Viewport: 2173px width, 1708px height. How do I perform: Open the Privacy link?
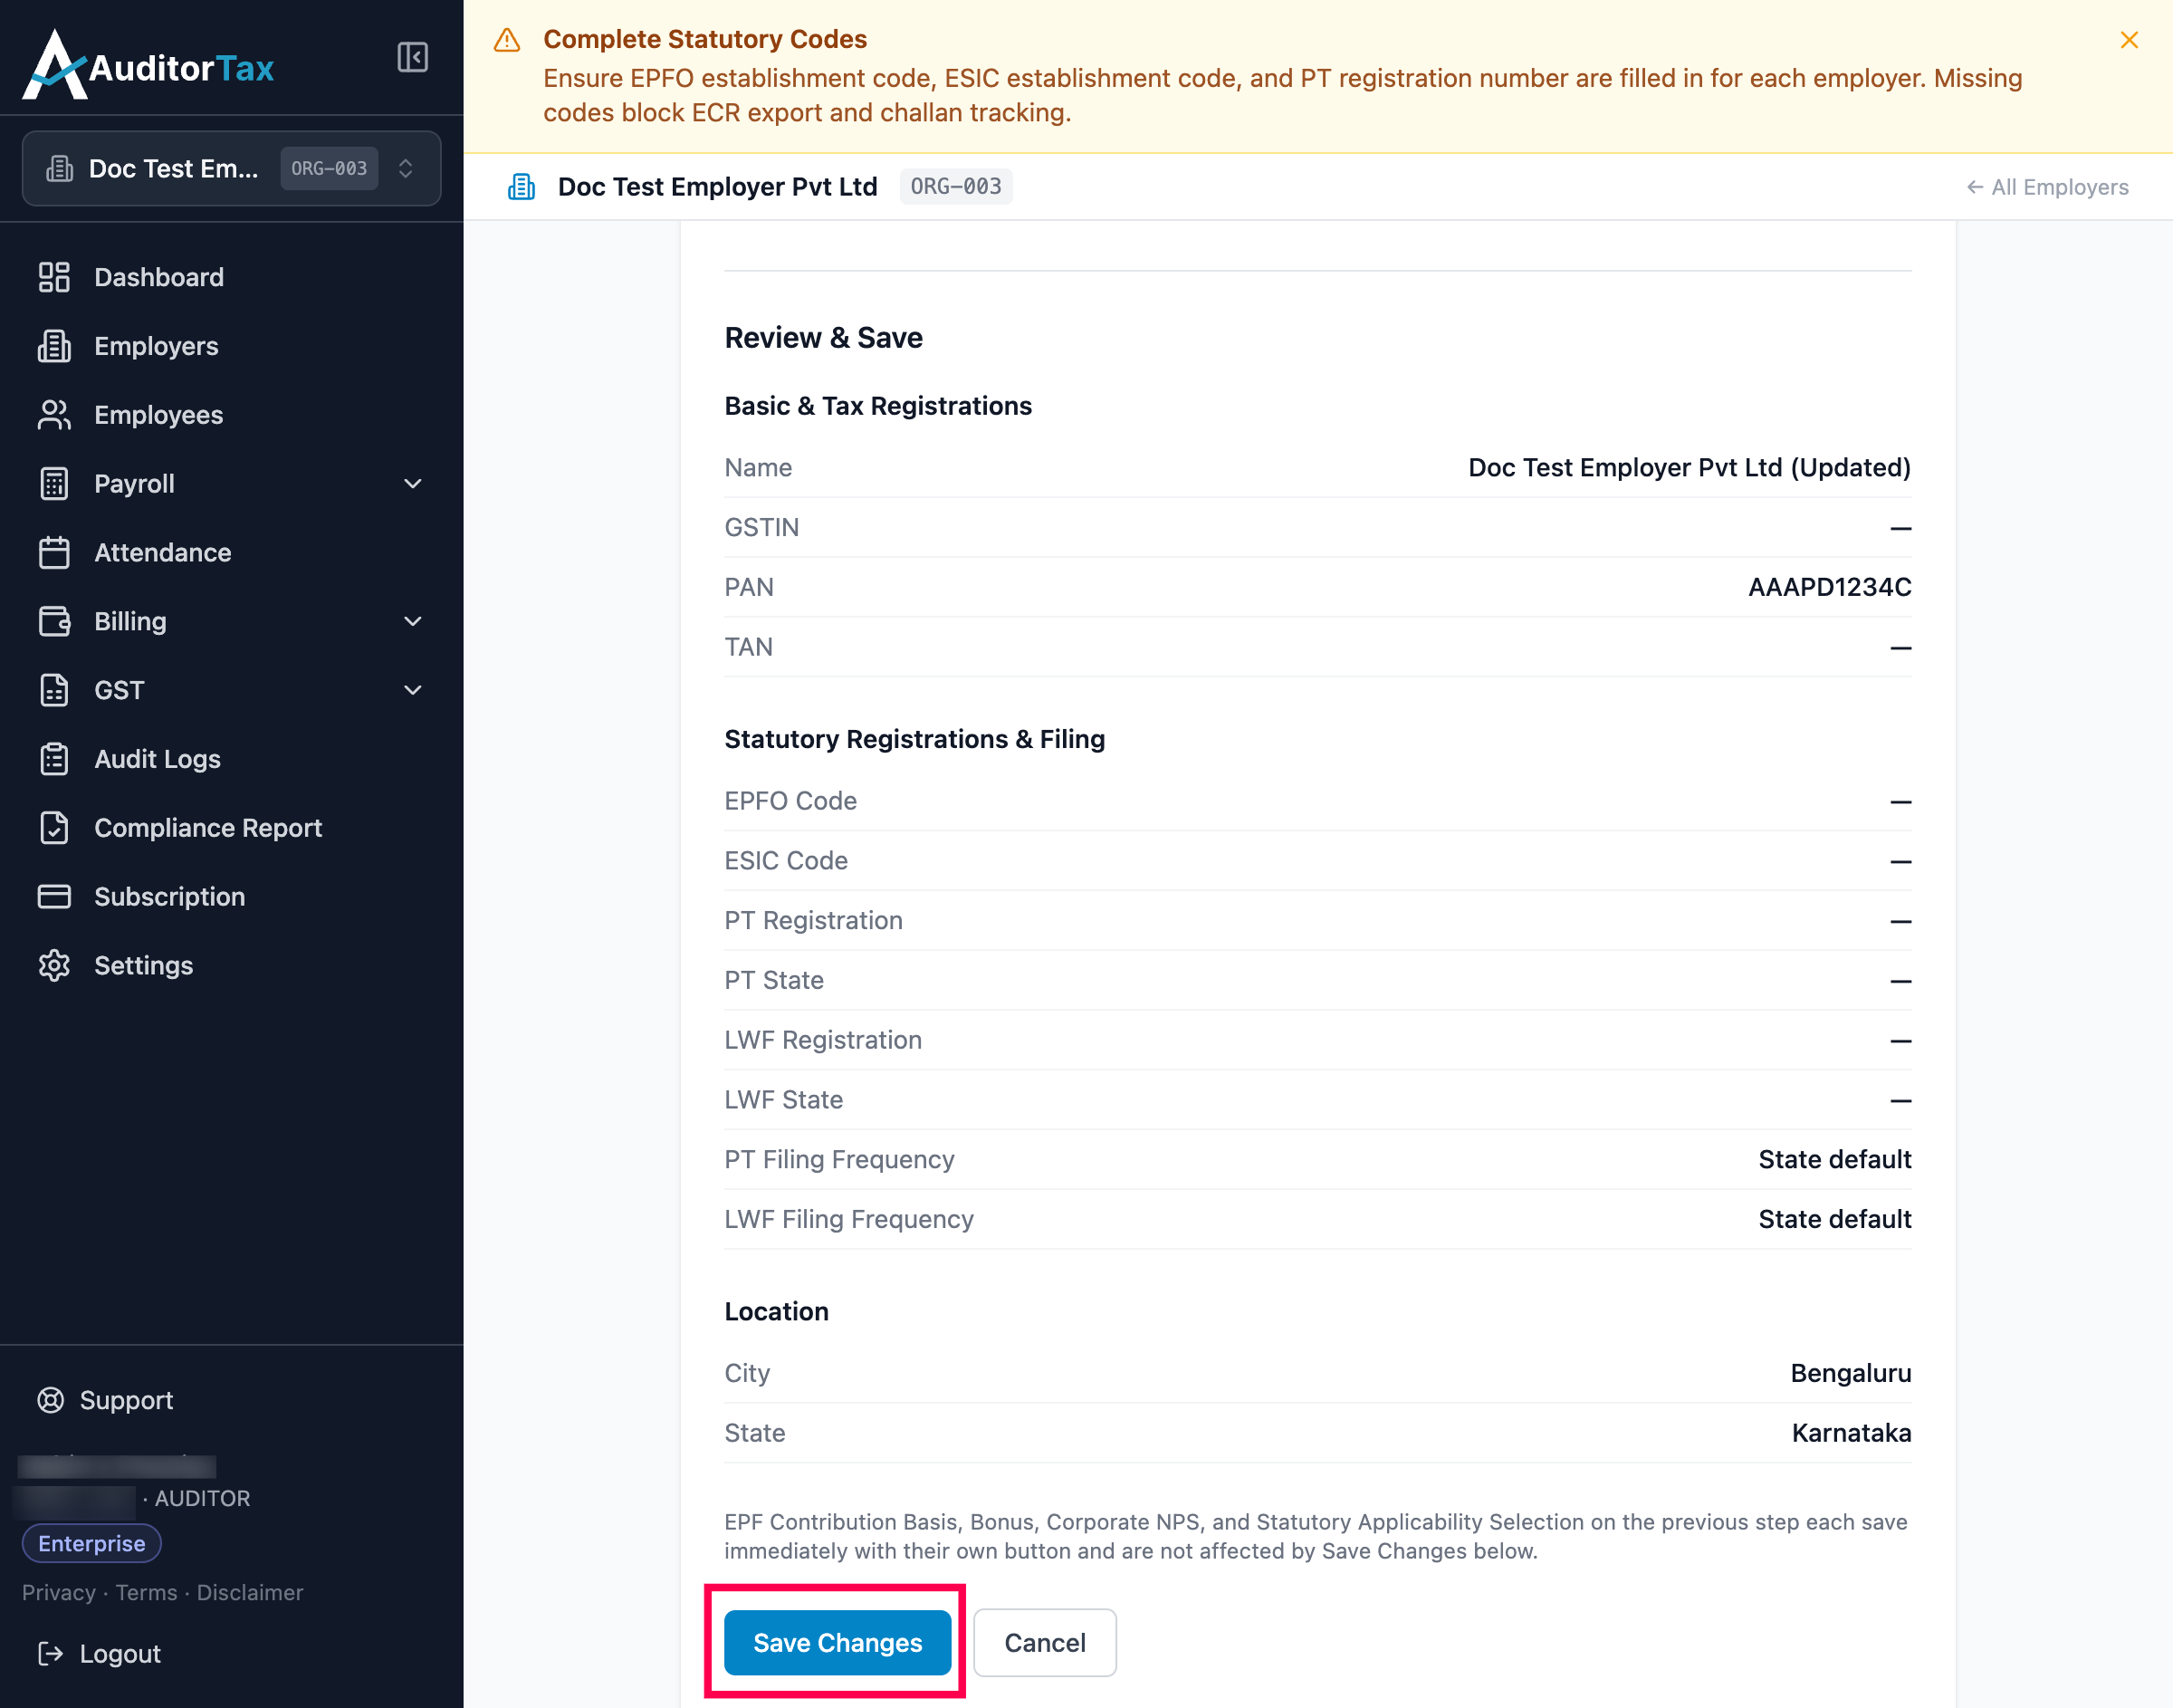click(59, 1592)
